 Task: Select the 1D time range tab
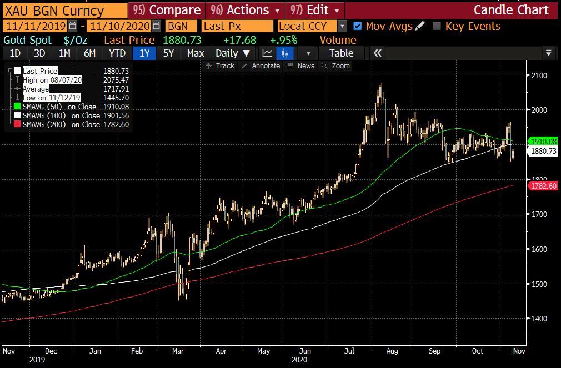pos(14,53)
